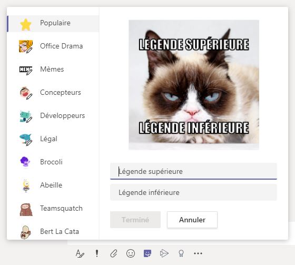This screenshot has width=295, height=265.
Task: Focus the Légende supérieure text field
Action: (x=193, y=171)
